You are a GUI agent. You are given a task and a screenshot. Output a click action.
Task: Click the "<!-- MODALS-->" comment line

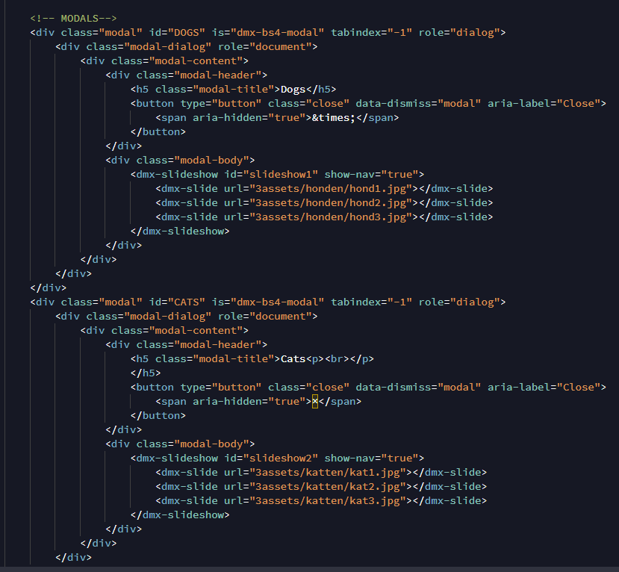(73, 18)
